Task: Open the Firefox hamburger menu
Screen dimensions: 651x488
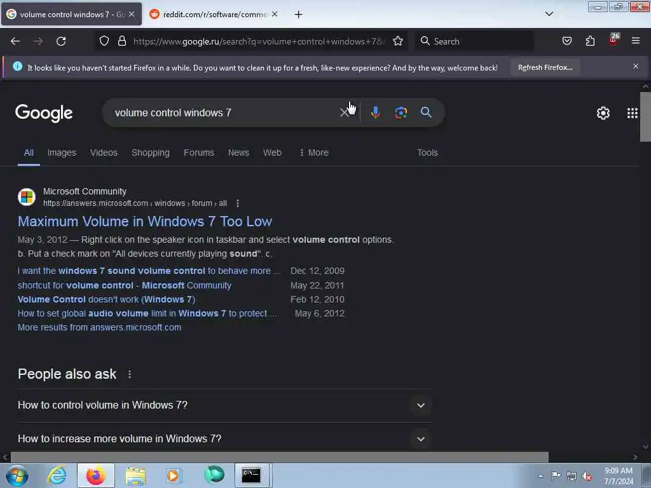Action: (636, 41)
